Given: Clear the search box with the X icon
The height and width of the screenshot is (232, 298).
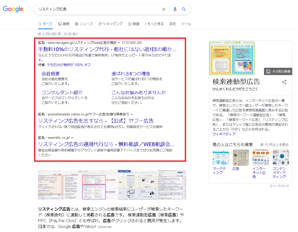Looking at the screenshot, I should point(164,9).
